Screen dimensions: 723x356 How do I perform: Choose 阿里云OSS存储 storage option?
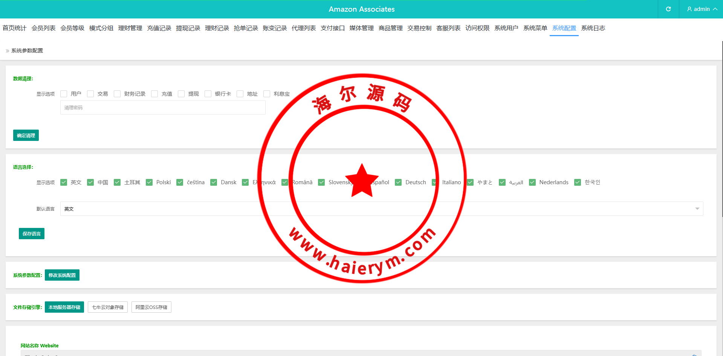coord(151,307)
